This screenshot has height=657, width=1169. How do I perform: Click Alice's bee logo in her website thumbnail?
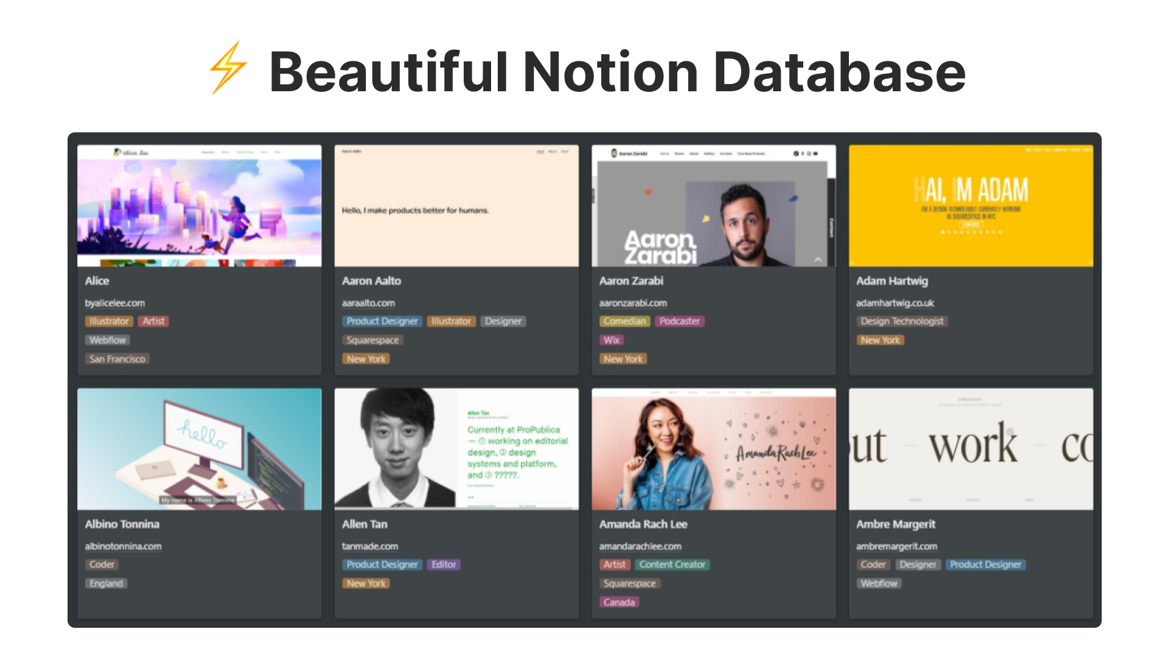click(117, 153)
